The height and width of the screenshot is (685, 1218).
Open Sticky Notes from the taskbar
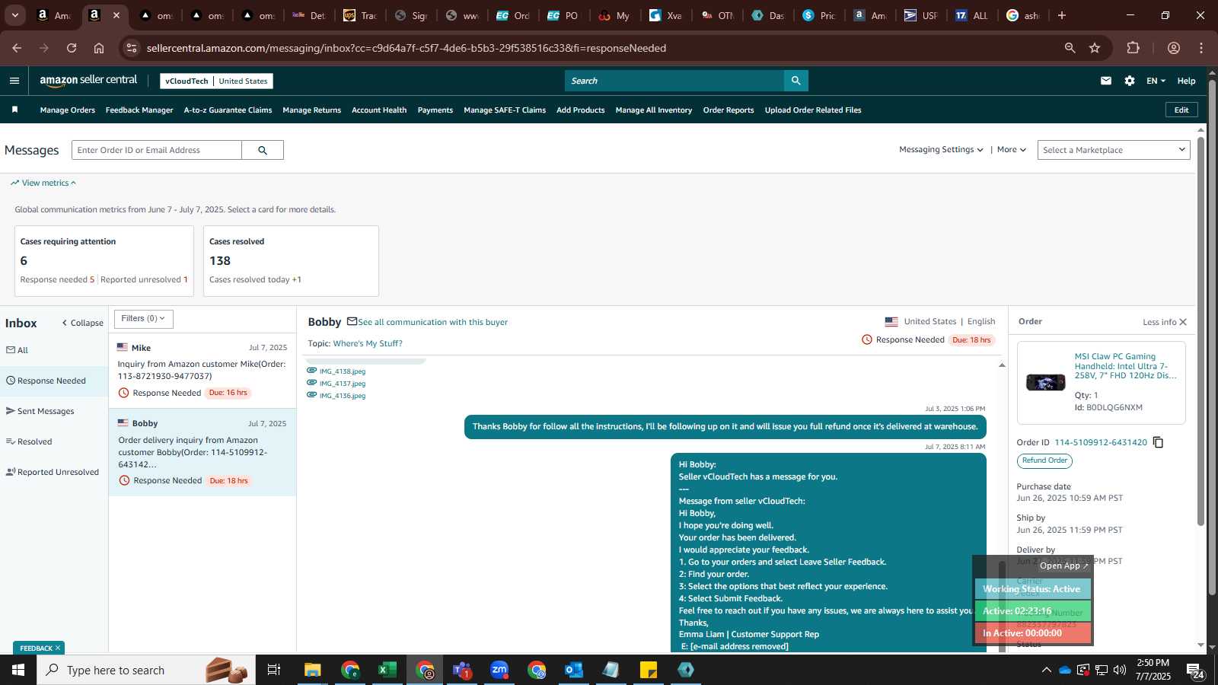point(649,670)
